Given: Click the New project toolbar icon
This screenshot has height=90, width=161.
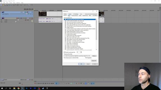Looking at the screenshot, I should pos(1,5).
